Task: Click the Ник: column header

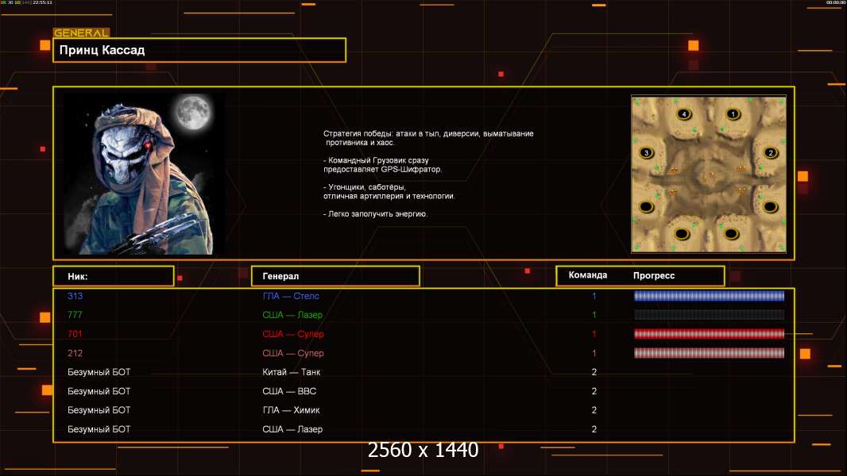Action: click(x=113, y=276)
